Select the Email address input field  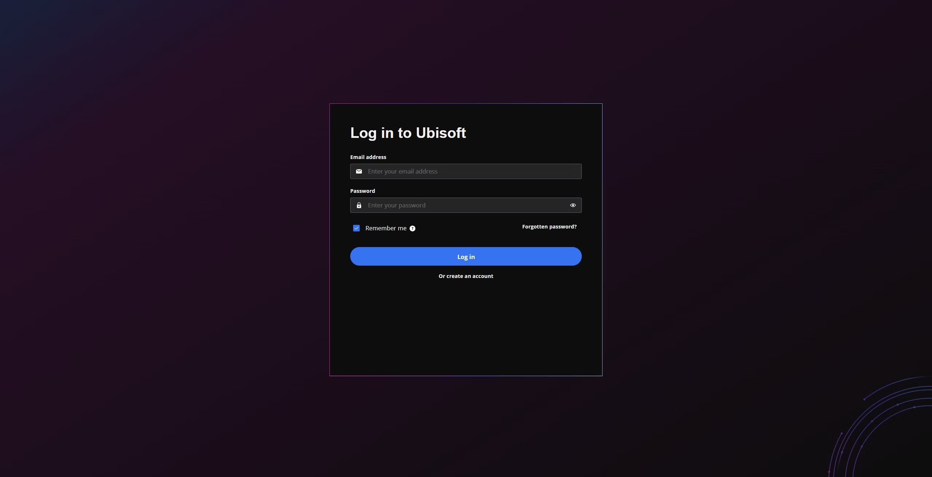click(466, 171)
